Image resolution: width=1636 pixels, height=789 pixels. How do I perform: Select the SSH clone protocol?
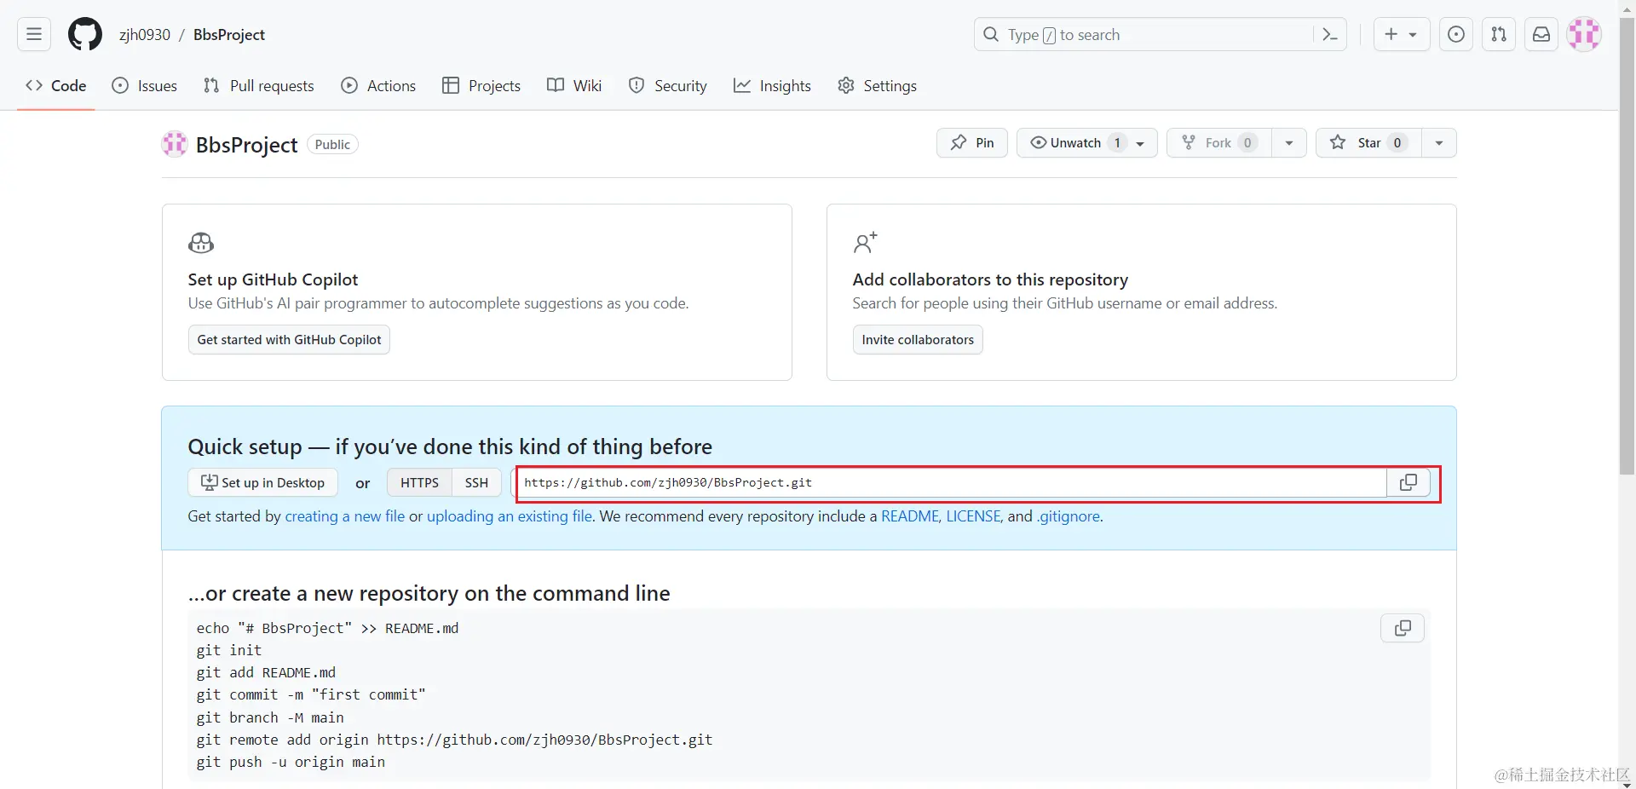(476, 483)
